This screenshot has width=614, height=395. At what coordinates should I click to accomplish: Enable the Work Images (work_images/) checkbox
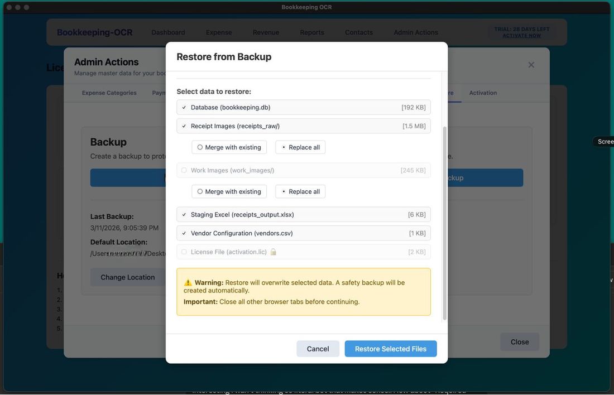pos(184,170)
